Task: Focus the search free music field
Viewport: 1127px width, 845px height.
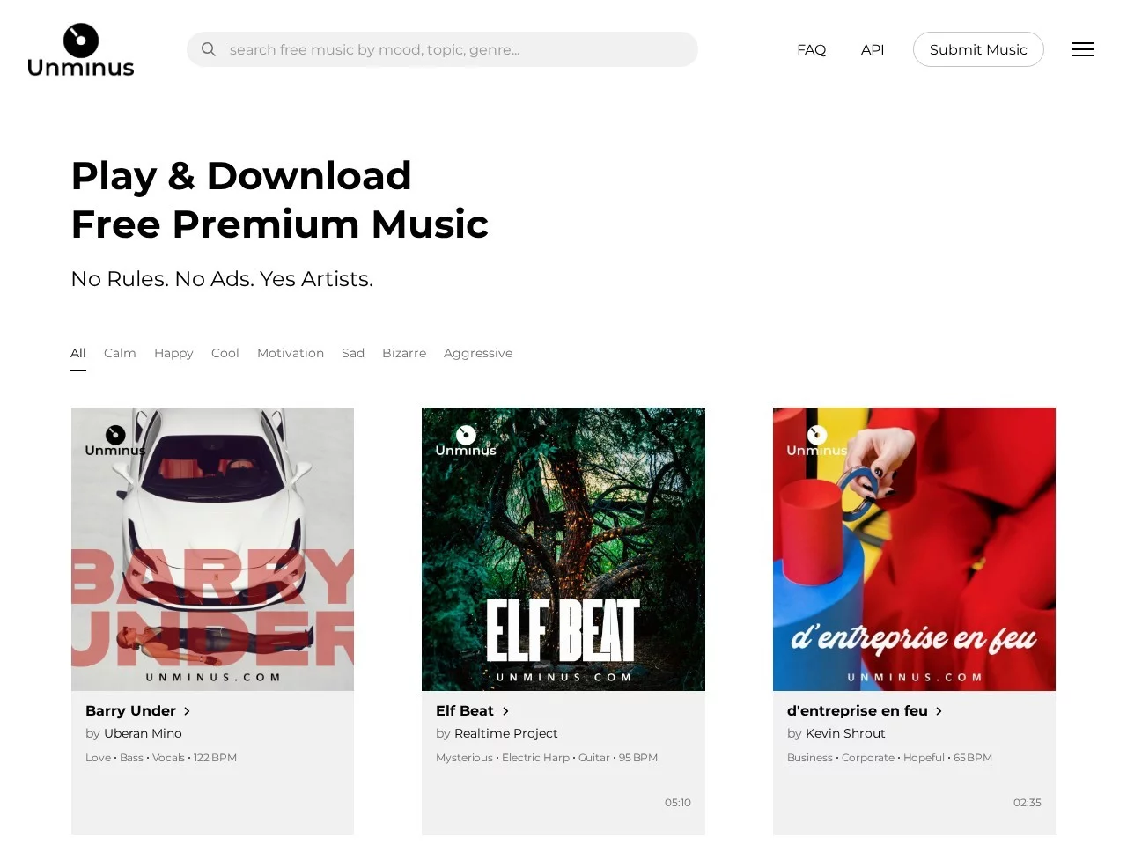Action: [x=442, y=49]
